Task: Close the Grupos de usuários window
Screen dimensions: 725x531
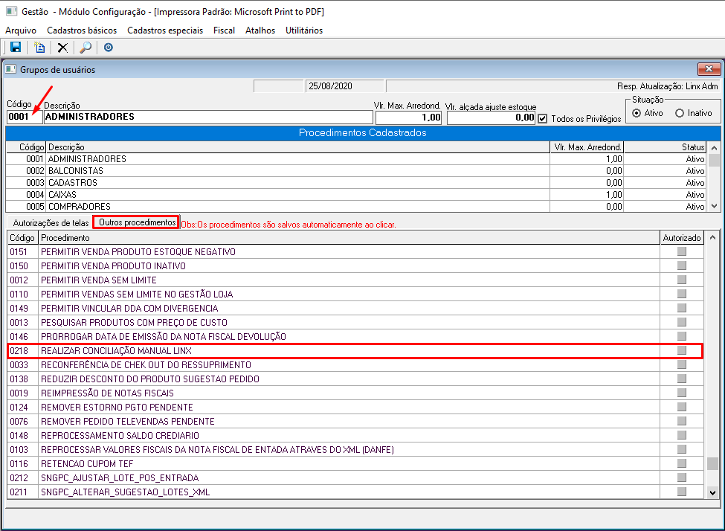Action: [709, 70]
